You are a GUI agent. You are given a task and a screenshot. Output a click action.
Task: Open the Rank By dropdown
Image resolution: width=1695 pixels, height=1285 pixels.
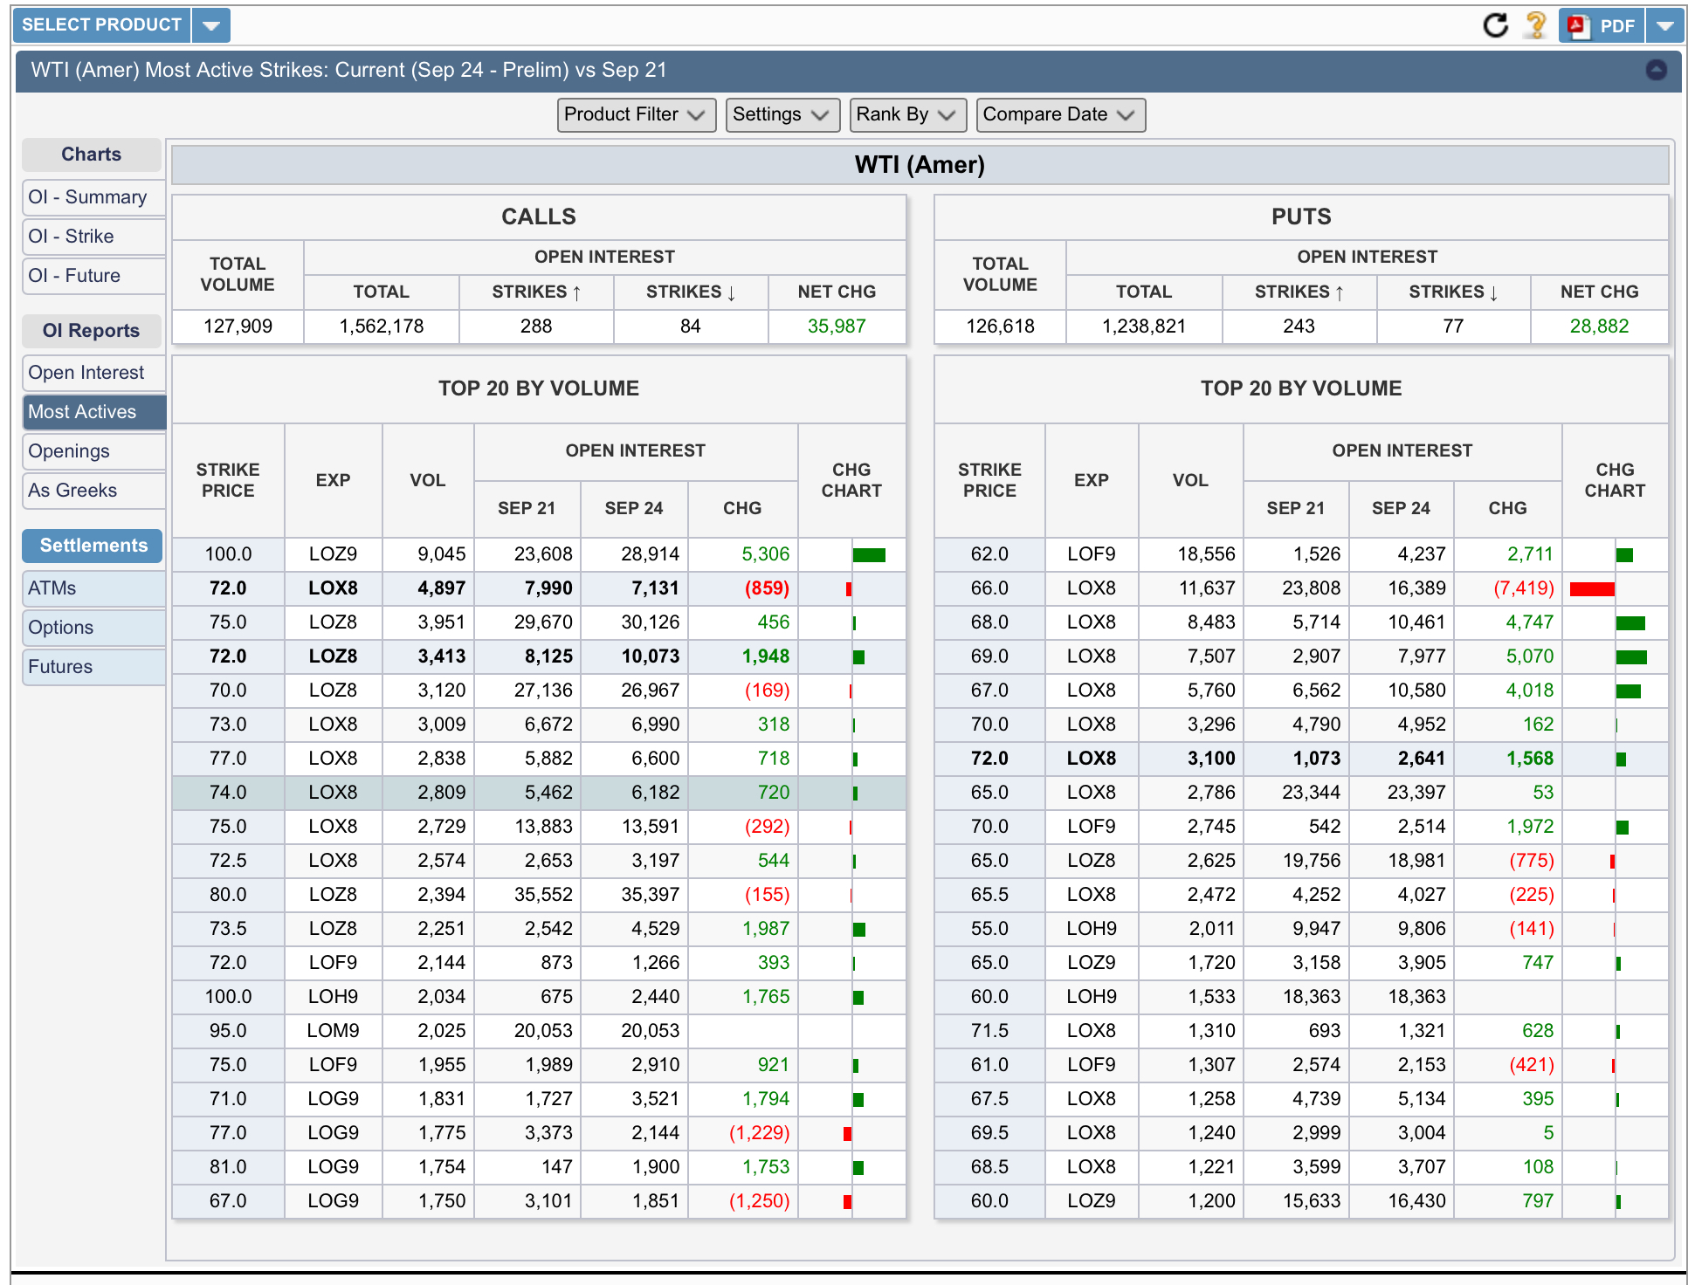pyautogui.click(x=906, y=114)
